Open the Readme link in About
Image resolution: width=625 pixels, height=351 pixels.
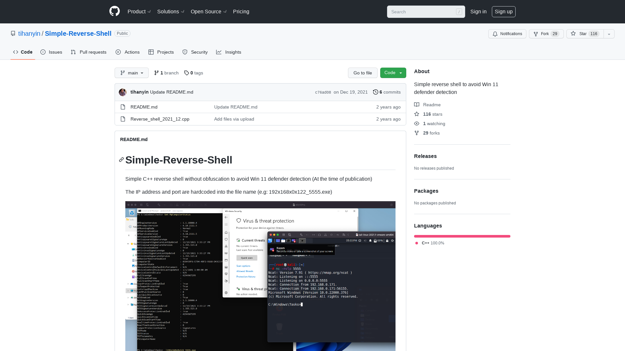(427, 105)
